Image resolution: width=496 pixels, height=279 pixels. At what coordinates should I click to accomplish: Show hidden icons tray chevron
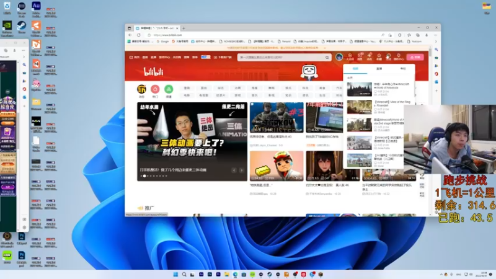(441, 274)
